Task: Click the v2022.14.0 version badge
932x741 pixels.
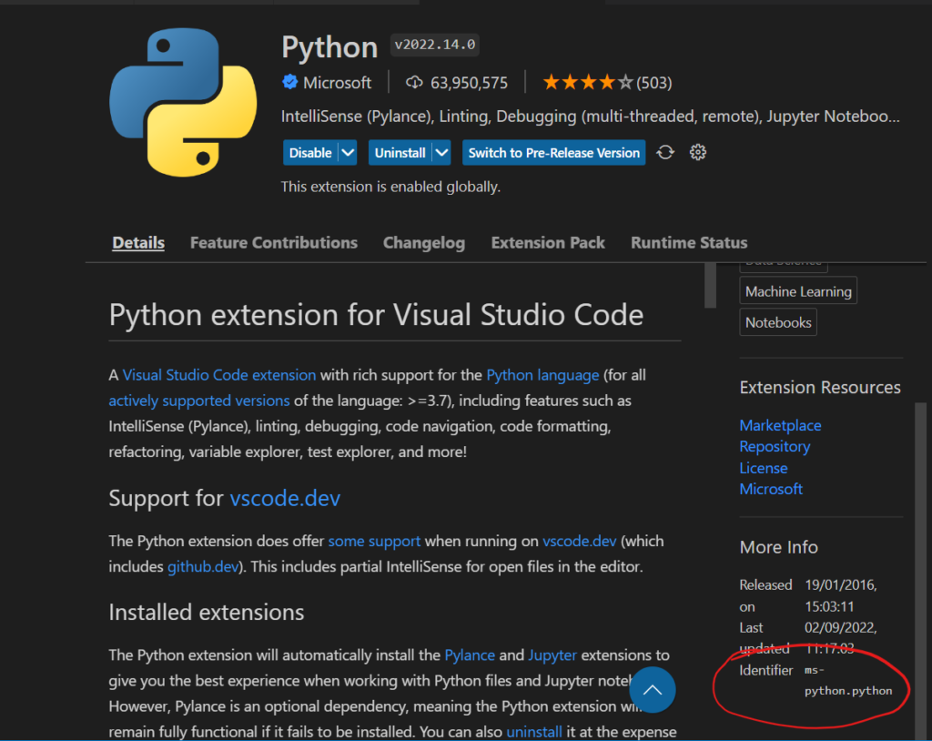Action: (x=434, y=45)
